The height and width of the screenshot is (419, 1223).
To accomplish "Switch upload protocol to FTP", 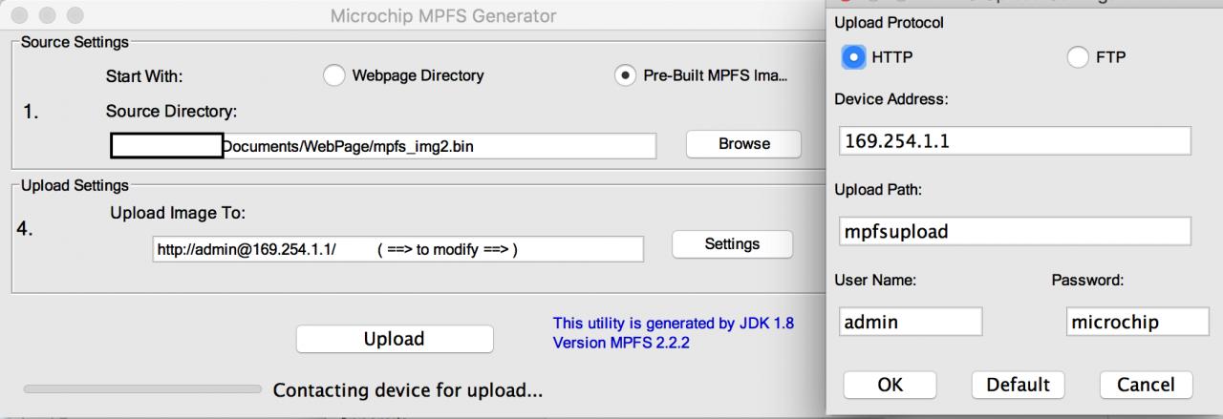I will tap(1078, 57).
